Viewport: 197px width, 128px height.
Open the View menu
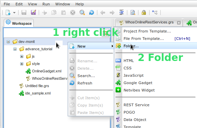pyautogui.click(x=32, y=4)
